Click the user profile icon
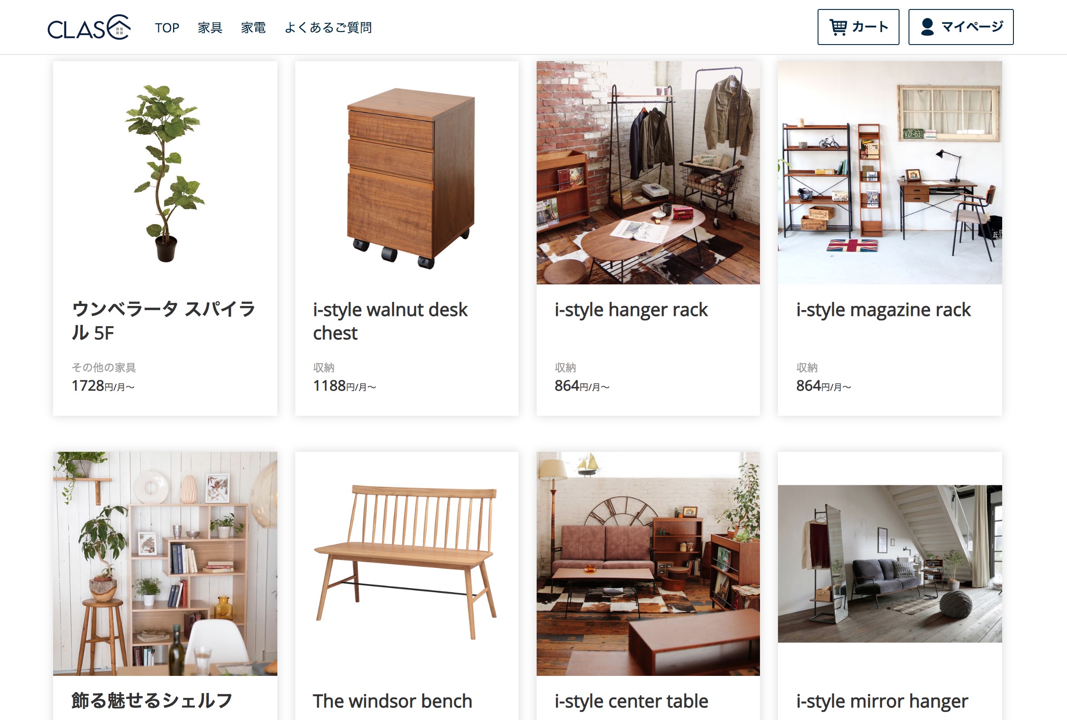1067x720 pixels. 927,27
